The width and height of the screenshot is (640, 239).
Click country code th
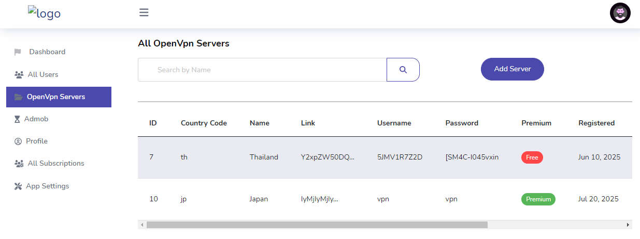coord(184,157)
